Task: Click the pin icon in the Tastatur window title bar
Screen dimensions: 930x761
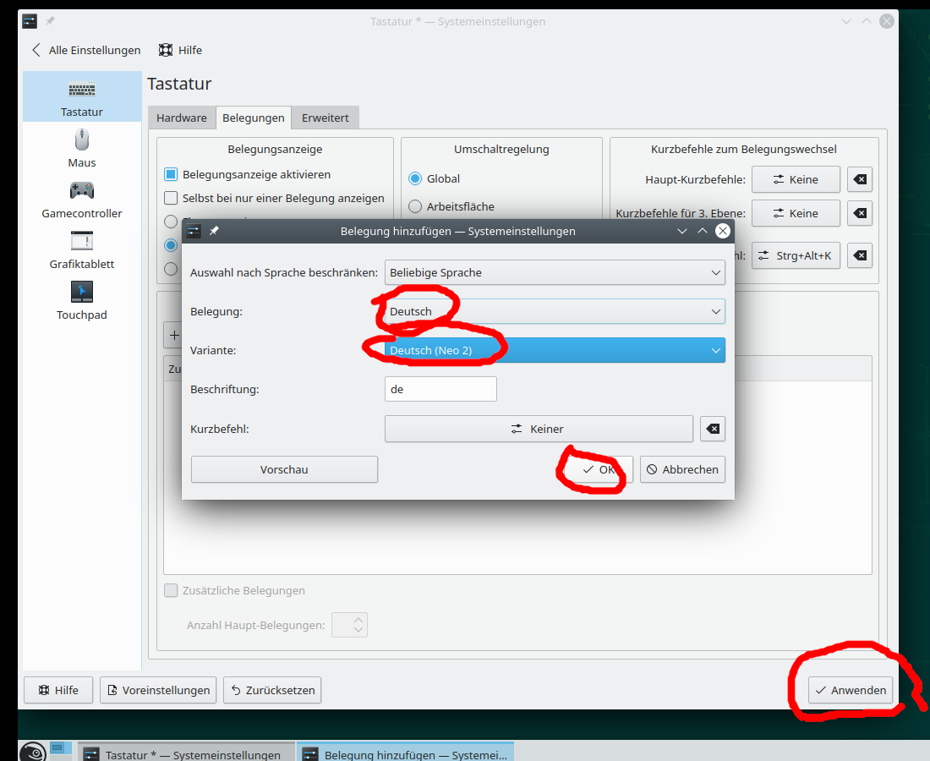Action: click(x=51, y=21)
